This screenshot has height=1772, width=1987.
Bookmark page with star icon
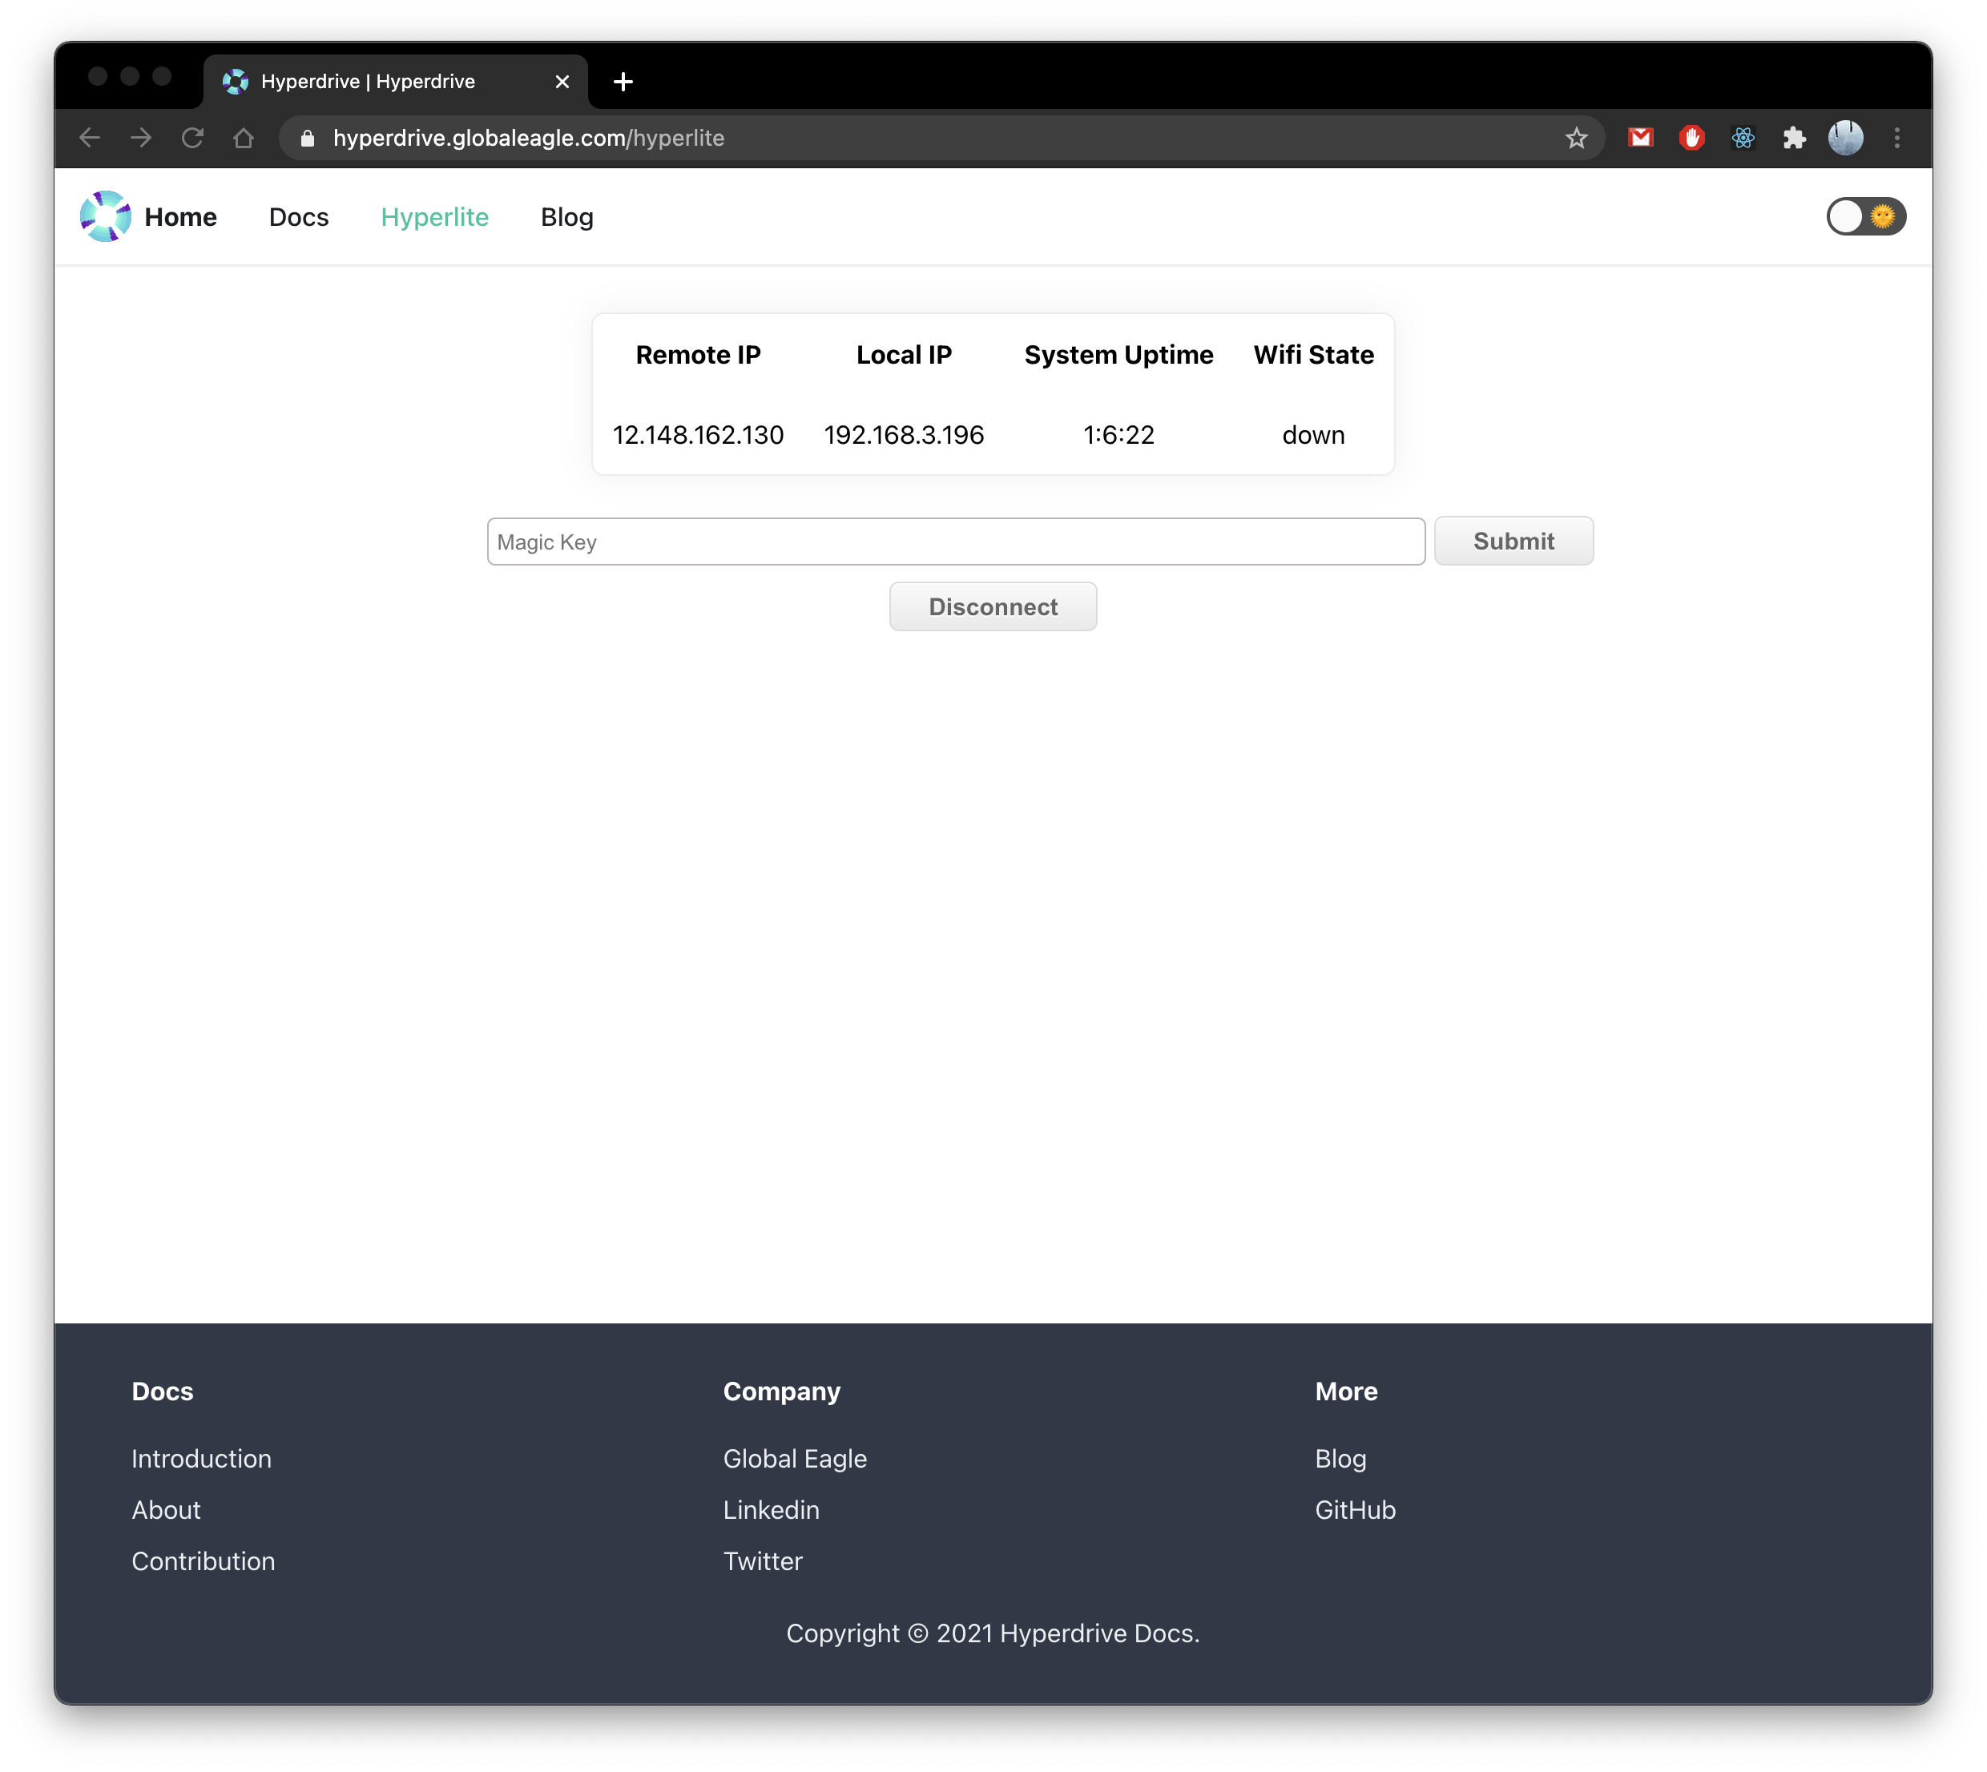[1576, 139]
